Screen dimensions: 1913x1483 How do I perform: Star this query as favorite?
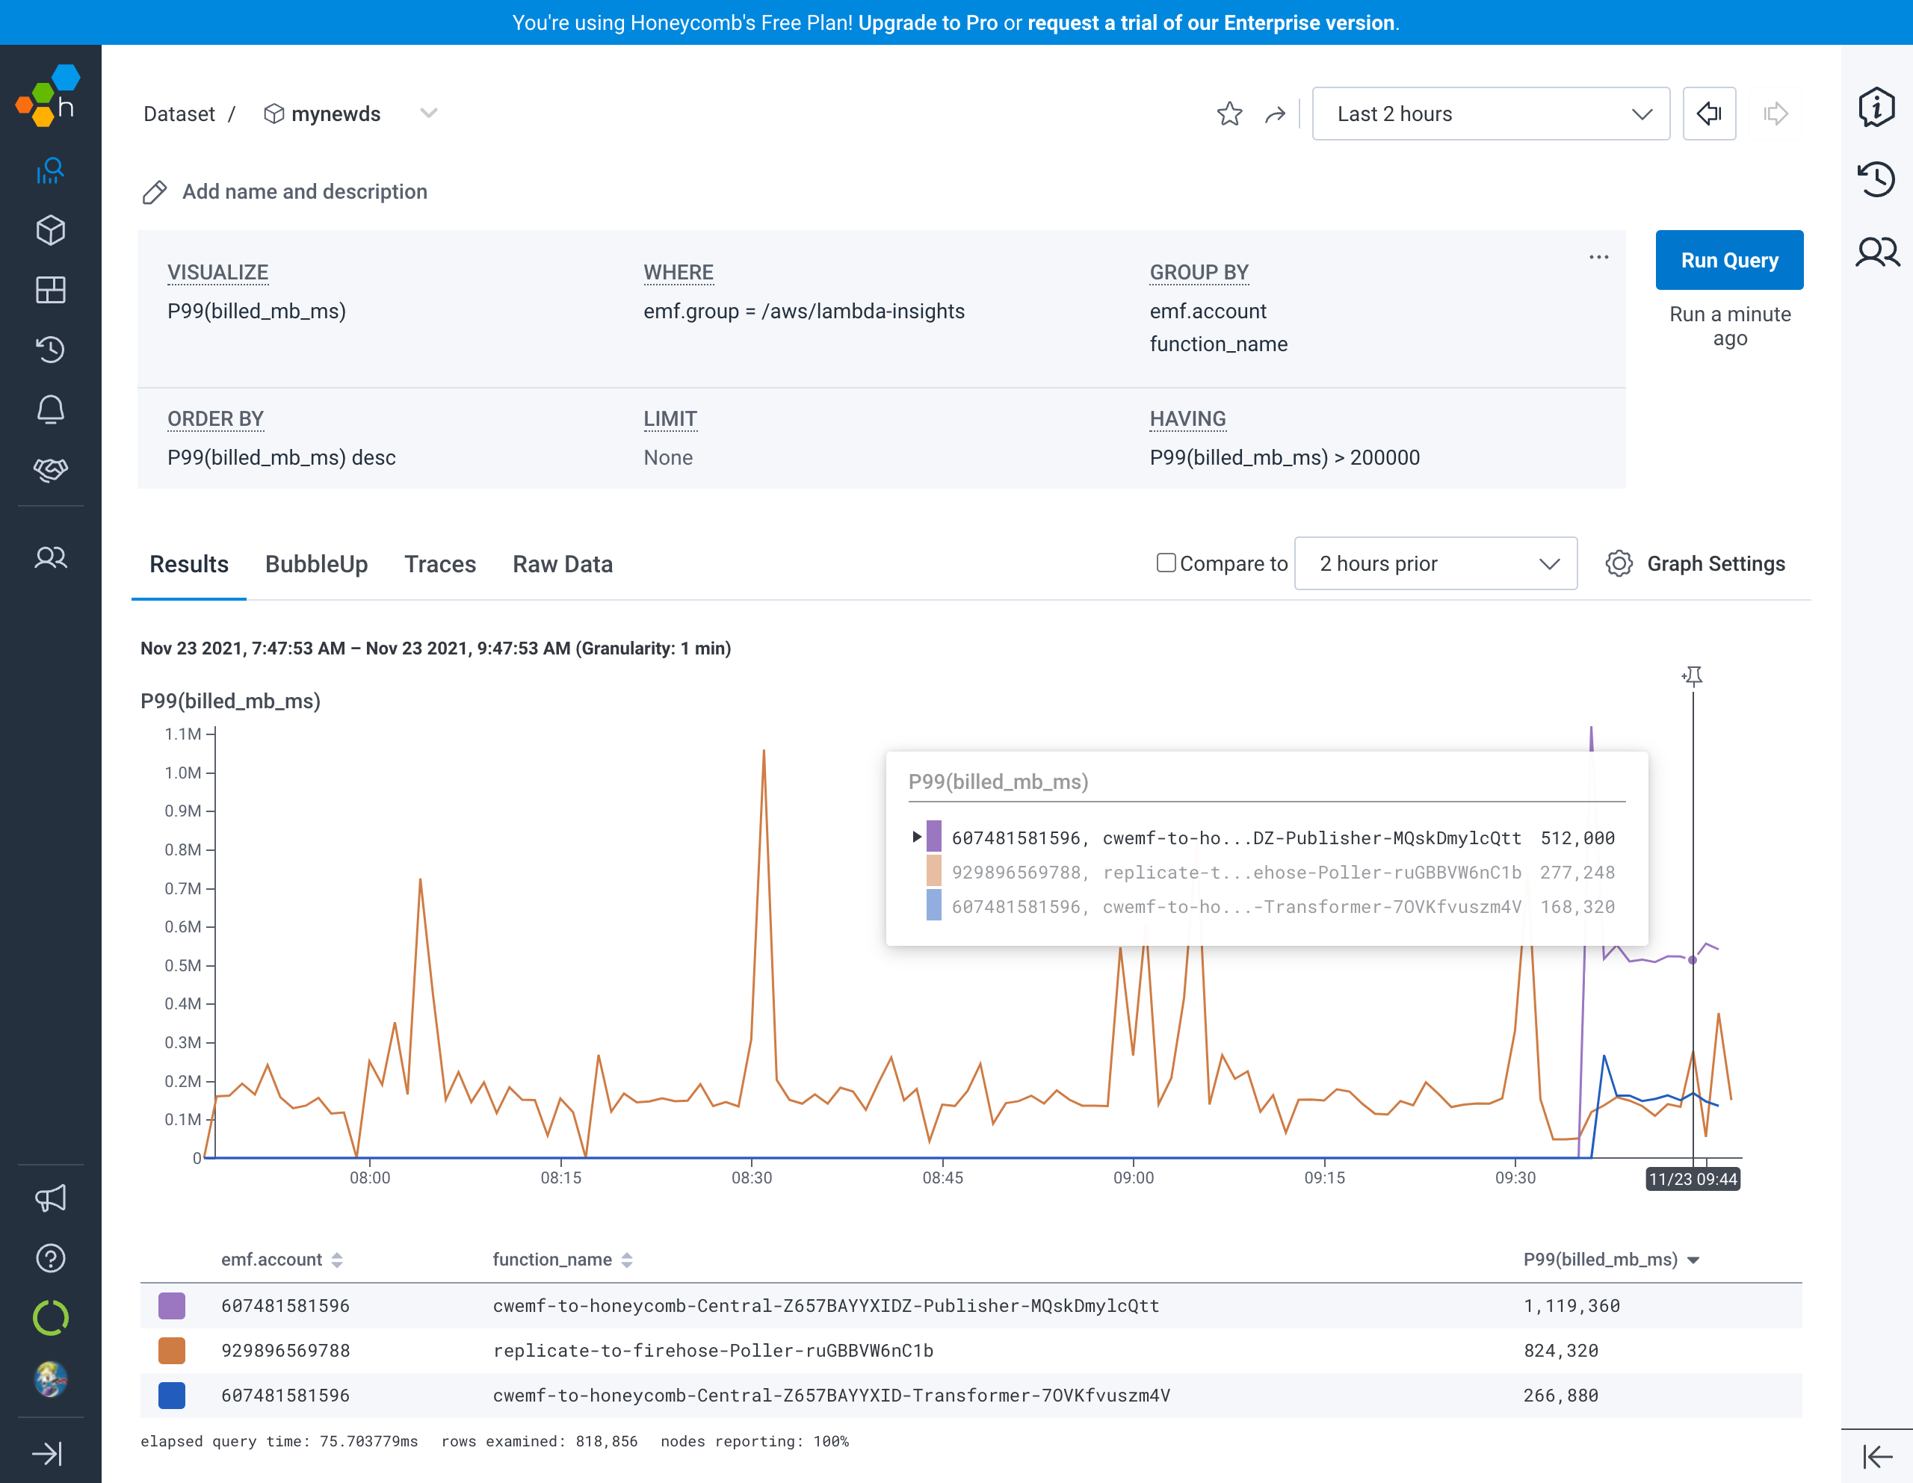[1230, 114]
